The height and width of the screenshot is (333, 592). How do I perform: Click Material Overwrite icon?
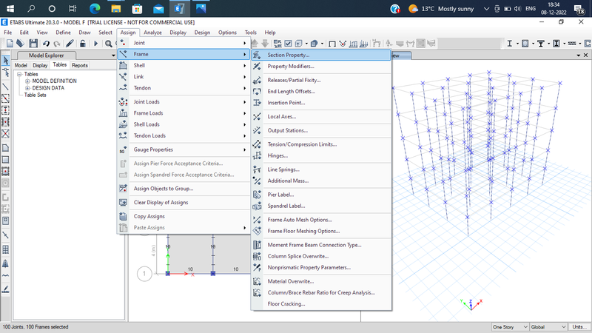tap(257, 281)
